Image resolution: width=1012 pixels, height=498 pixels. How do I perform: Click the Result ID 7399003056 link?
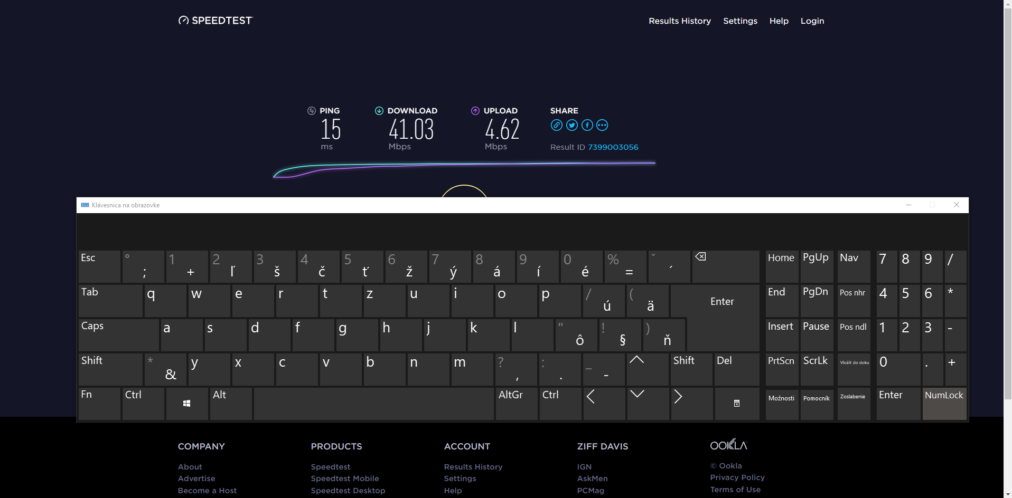tap(613, 147)
